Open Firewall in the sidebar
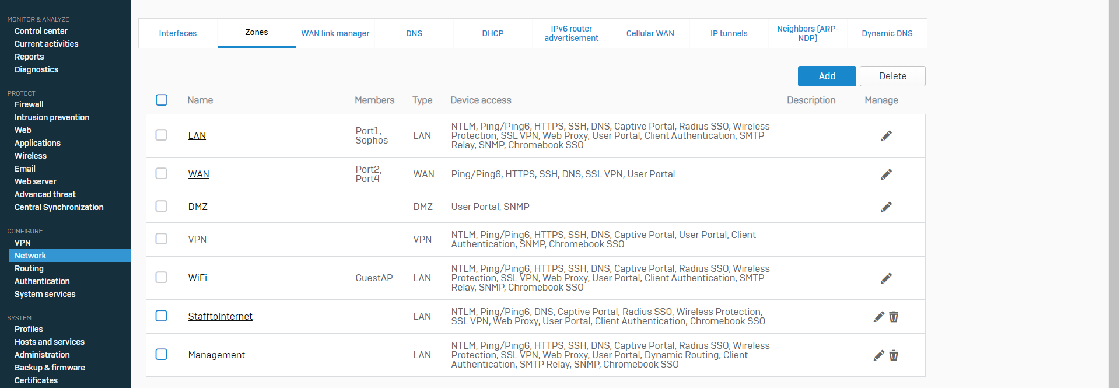 tap(29, 104)
